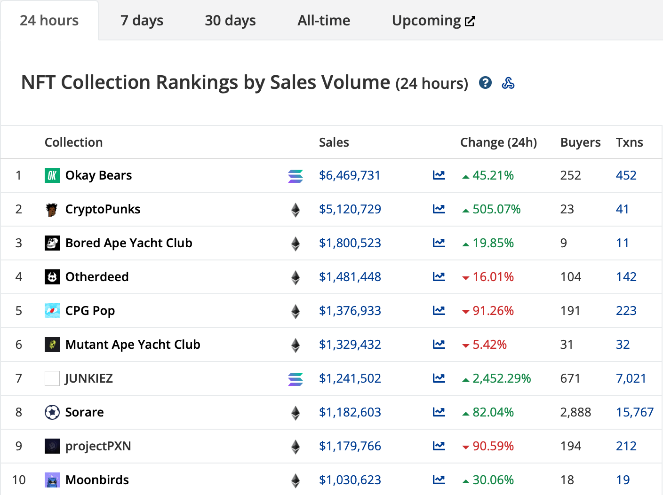Open the sales chart icon for Otherdeed
The height and width of the screenshot is (495, 663).
point(439,277)
